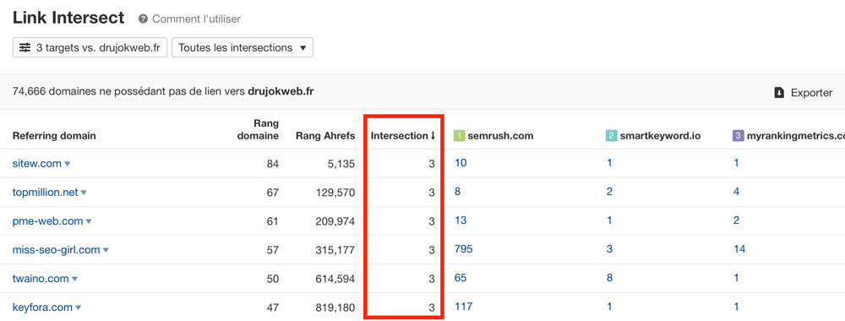Open the Comment l'utiliser help link

(196, 19)
